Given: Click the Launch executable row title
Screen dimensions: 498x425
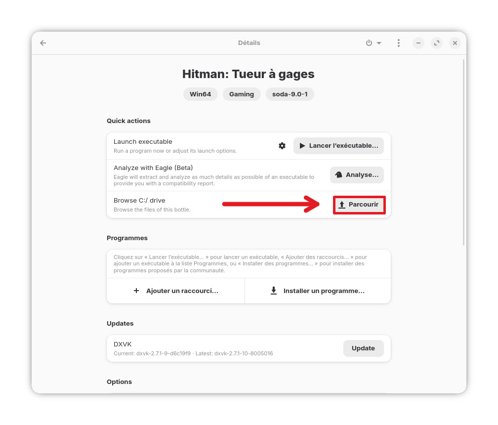Looking at the screenshot, I should [x=143, y=142].
